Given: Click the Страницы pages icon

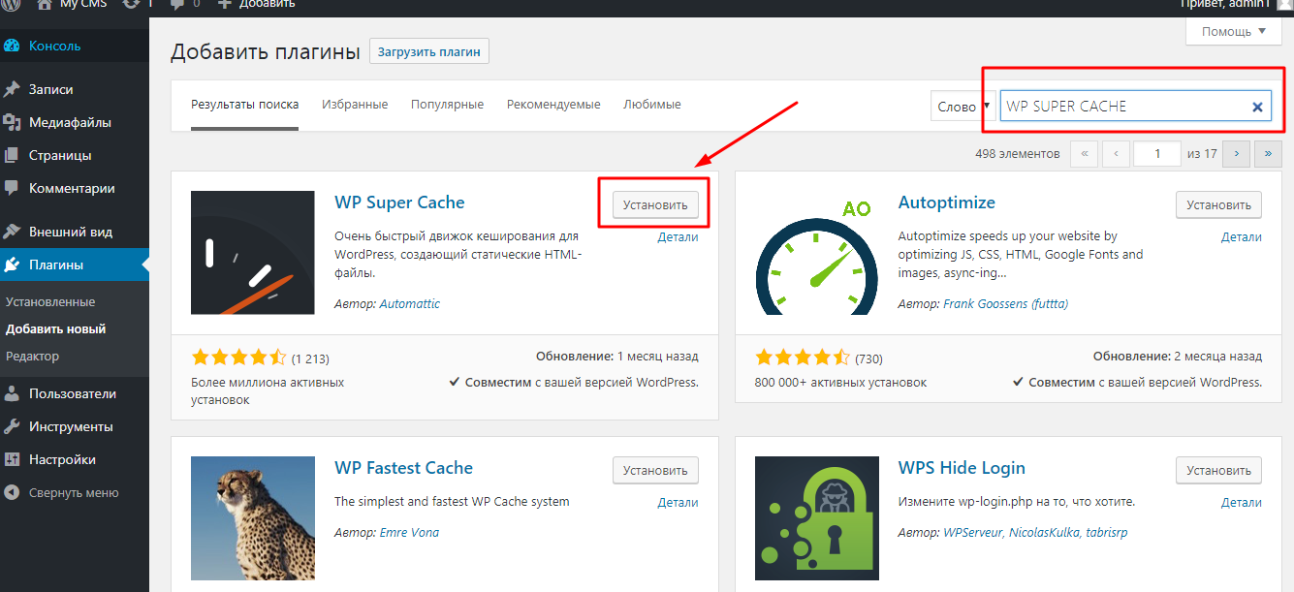Looking at the screenshot, I should 13,155.
